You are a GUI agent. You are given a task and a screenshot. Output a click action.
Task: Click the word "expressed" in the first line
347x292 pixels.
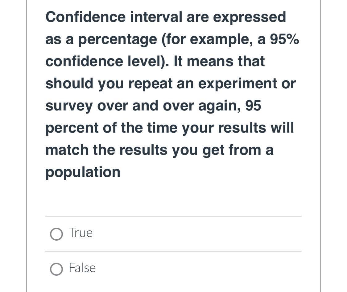(x=249, y=17)
